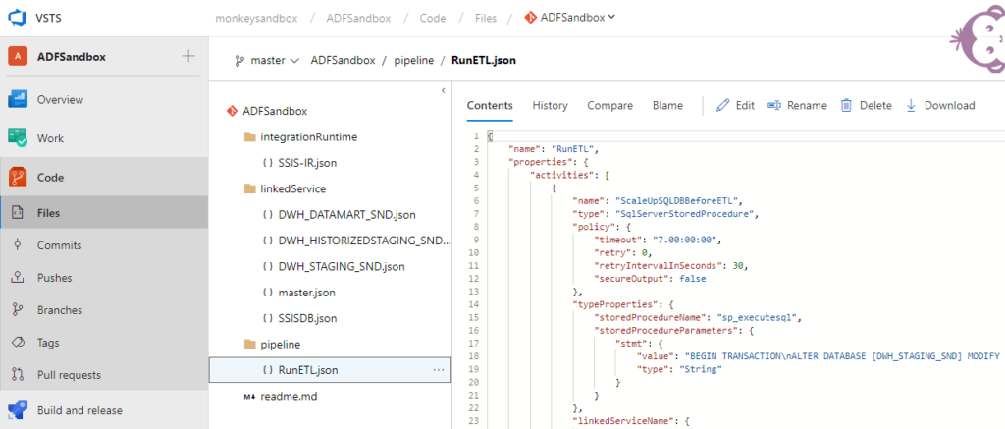Switch to the History tab
The image size is (1005, 429).
(550, 106)
